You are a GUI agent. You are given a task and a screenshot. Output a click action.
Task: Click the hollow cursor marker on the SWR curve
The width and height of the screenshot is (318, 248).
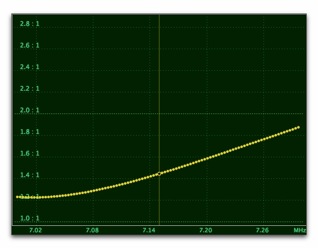159,174
